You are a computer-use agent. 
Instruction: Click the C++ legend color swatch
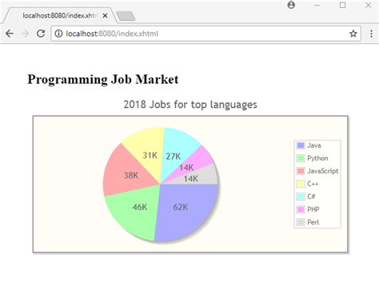click(301, 184)
